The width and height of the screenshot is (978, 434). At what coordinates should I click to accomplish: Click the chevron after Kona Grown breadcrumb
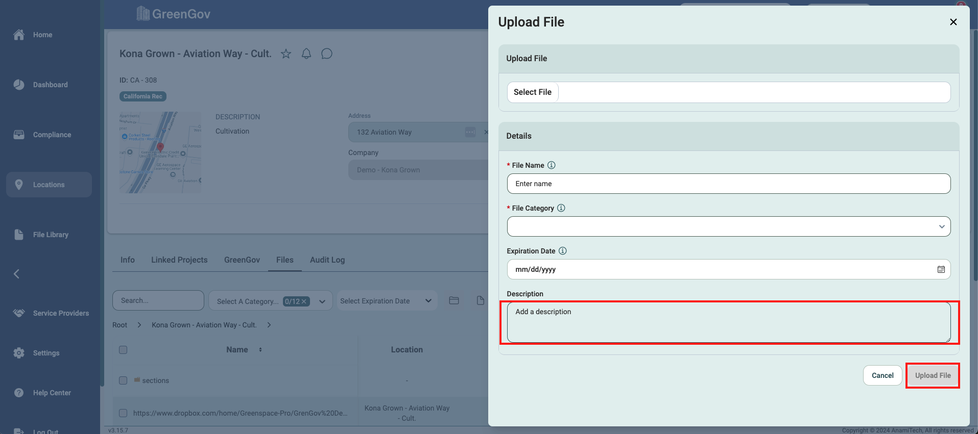[269, 325]
